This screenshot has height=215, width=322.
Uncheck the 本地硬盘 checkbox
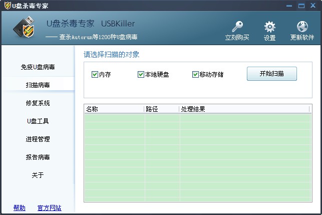click(x=141, y=75)
